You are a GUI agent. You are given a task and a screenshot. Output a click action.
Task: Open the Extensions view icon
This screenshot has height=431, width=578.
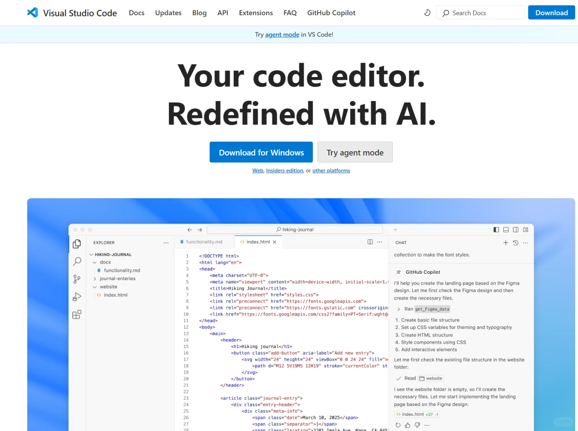click(77, 314)
